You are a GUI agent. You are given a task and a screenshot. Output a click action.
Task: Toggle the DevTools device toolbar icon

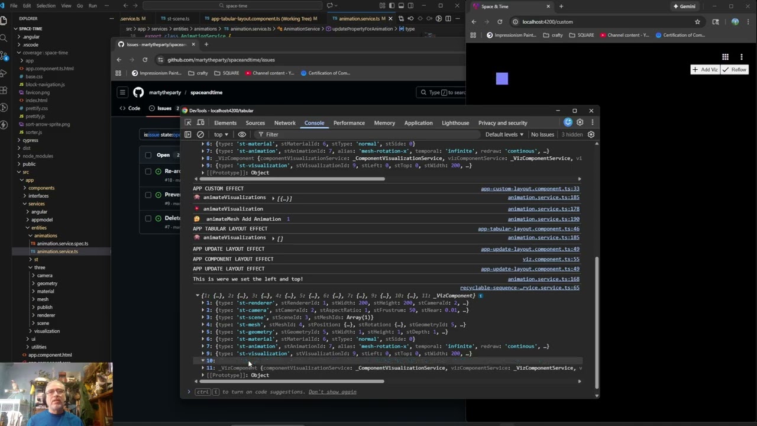point(200,122)
